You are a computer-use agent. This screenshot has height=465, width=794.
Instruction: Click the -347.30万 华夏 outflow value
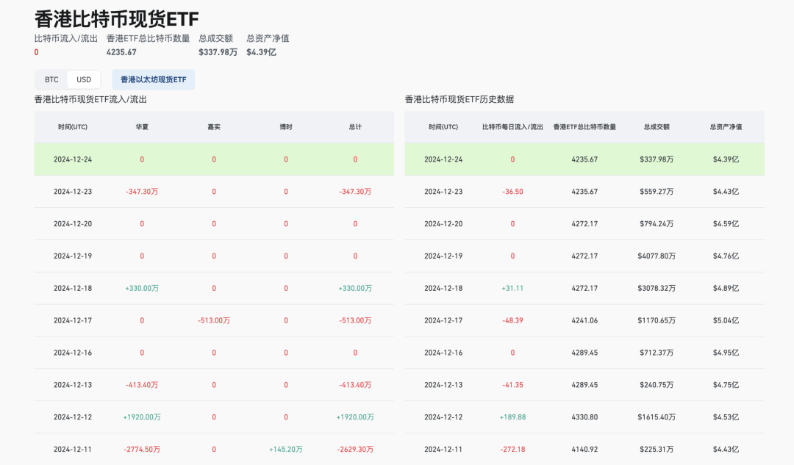click(142, 191)
